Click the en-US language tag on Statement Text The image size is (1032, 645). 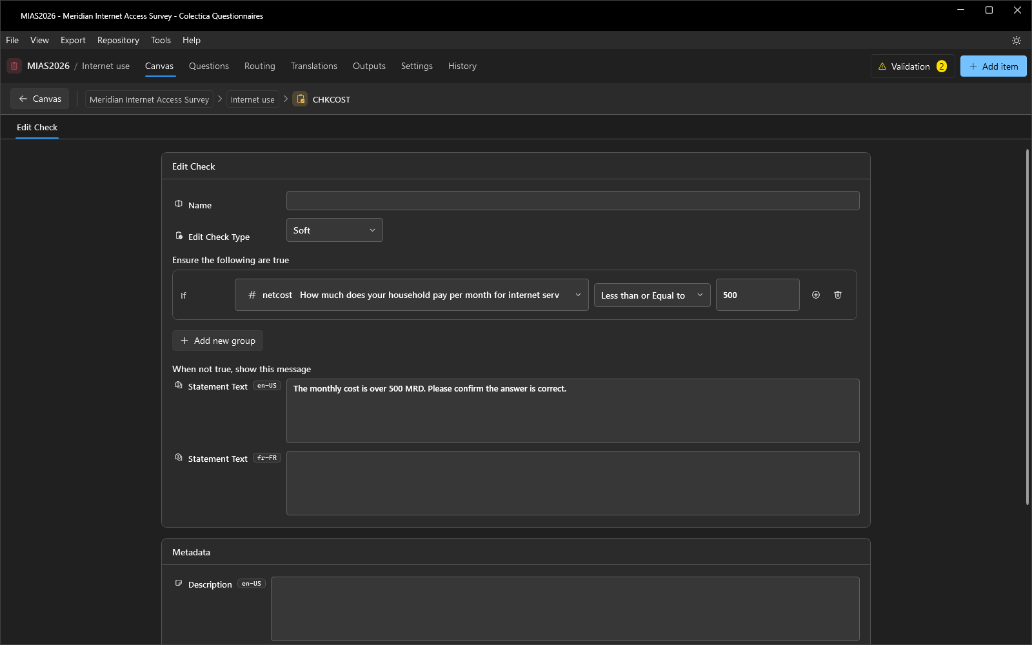pyautogui.click(x=267, y=386)
